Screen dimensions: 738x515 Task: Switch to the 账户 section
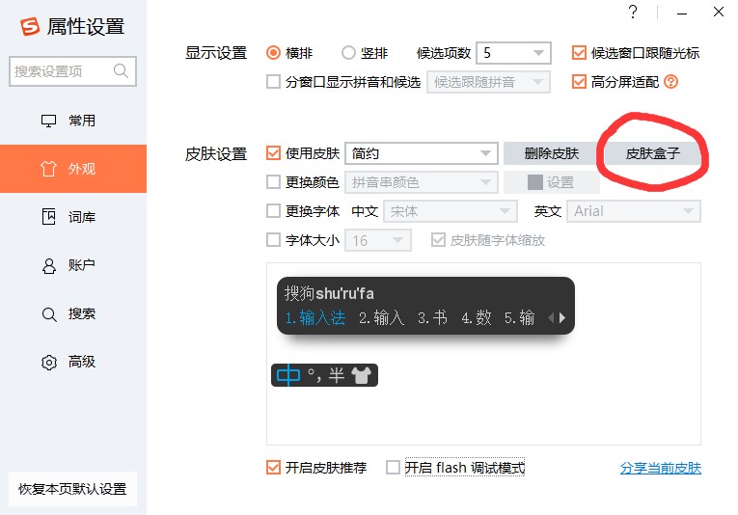pyautogui.click(x=73, y=265)
